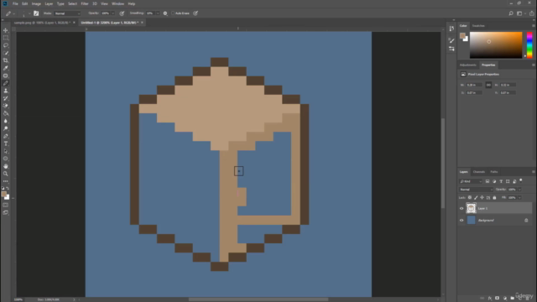Pick a hue on the rainbow hue slider
Viewport: 537px width, 302px height.
pyautogui.click(x=529, y=44)
